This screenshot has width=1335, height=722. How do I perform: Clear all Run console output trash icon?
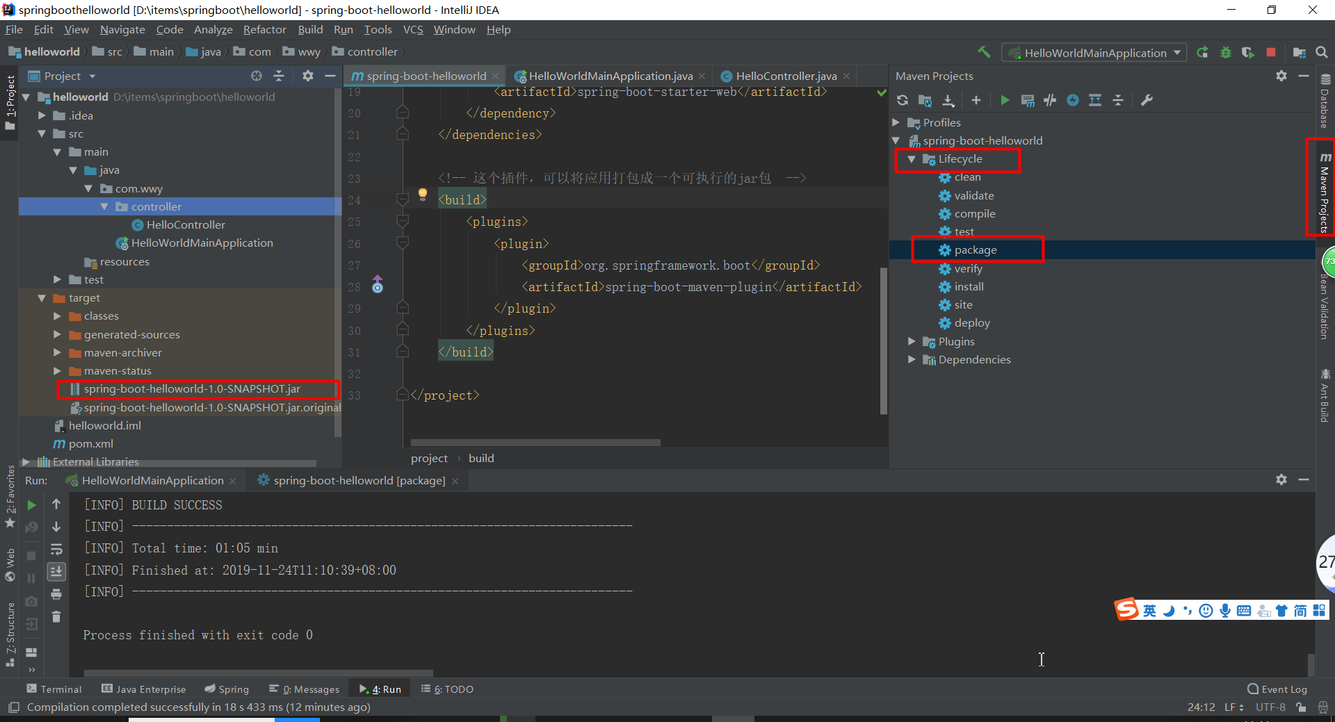[x=56, y=616]
